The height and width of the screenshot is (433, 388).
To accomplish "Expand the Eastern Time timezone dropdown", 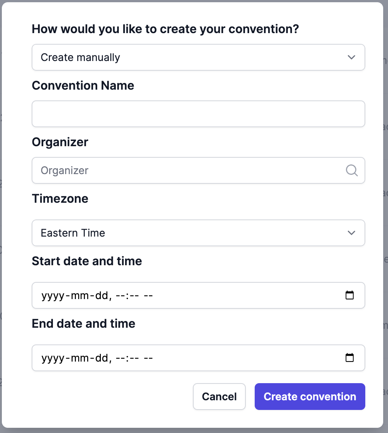I will 198,233.
